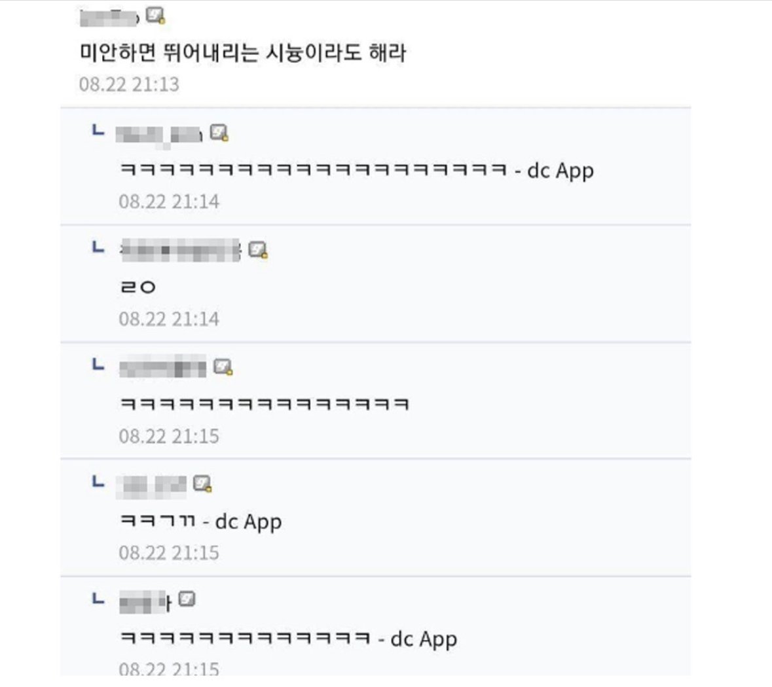The image size is (772, 687).
Task: Click the timestamp under the "ㅋㅋㄱㄲ - dc App" reply
Action: 169,554
